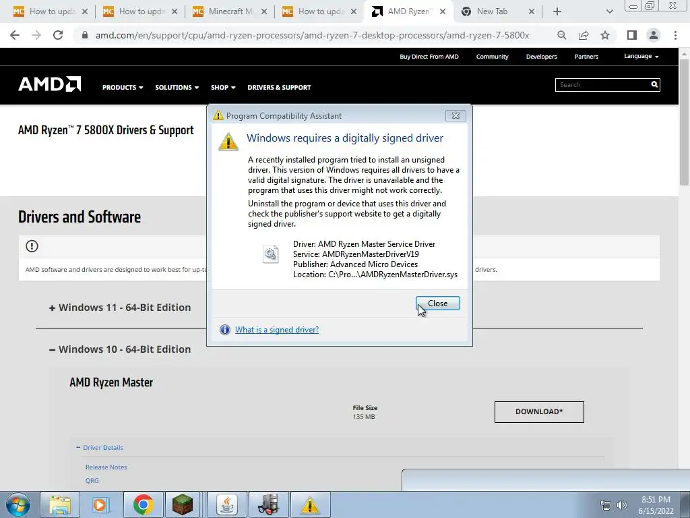Click the network tray icon
Viewport: 690px width, 518px height.
pyautogui.click(x=606, y=505)
